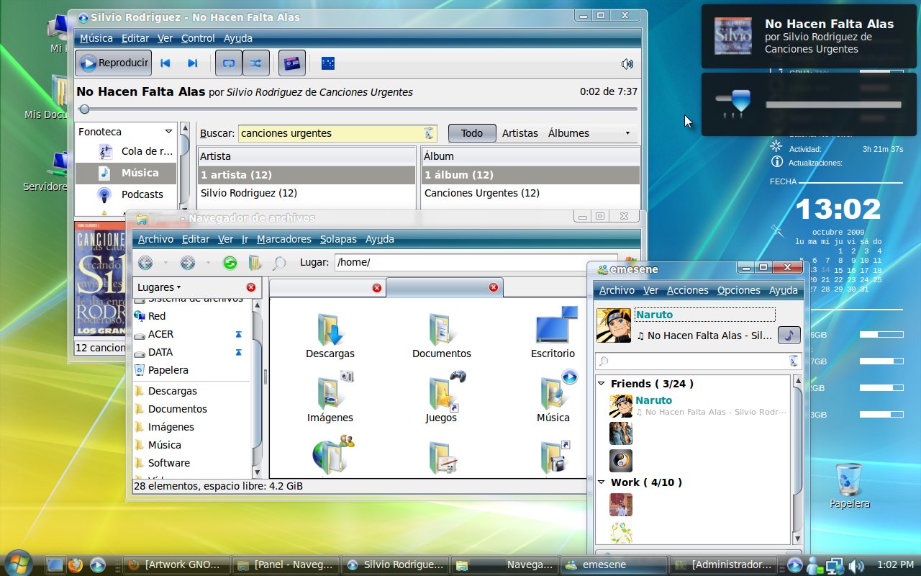The image size is (921, 576).
Task: Select the Juegos folder icon
Action: [x=446, y=392]
